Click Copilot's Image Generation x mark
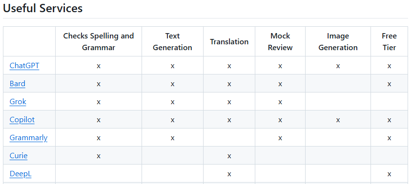The height and width of the screenshot is (184, 412). coord(338,120)
